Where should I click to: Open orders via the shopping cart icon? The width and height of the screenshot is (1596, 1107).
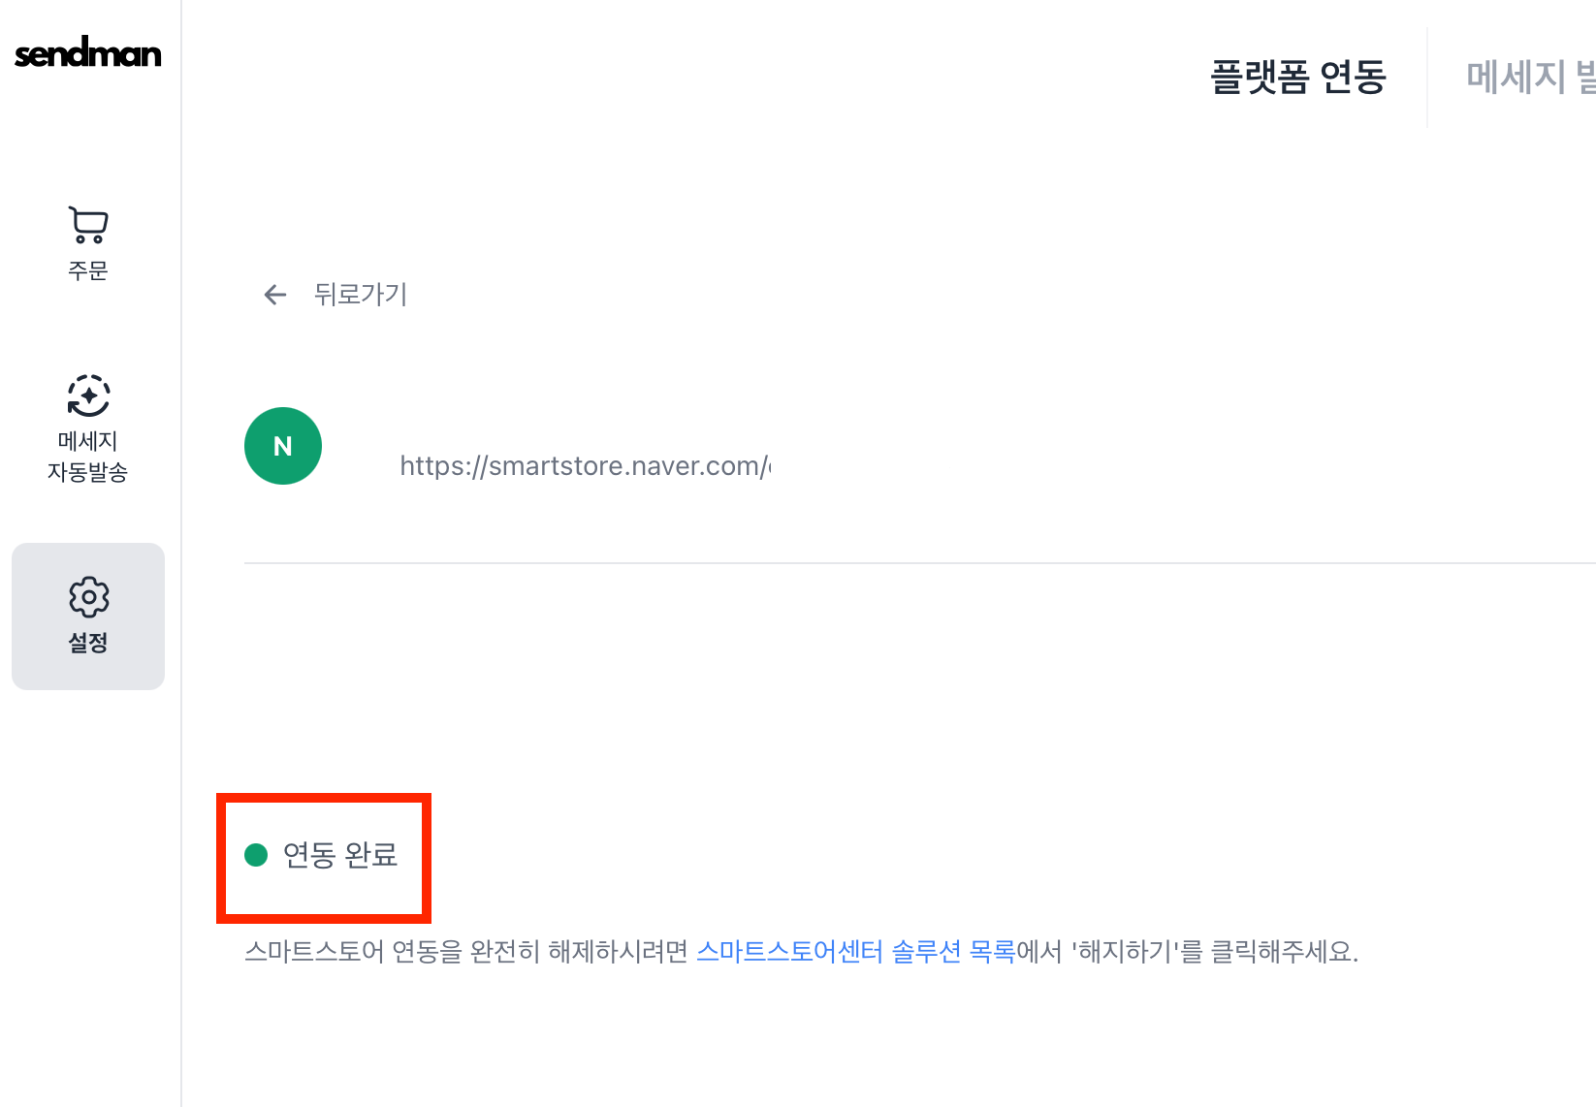pyautogui.click(x=88, y=225)
